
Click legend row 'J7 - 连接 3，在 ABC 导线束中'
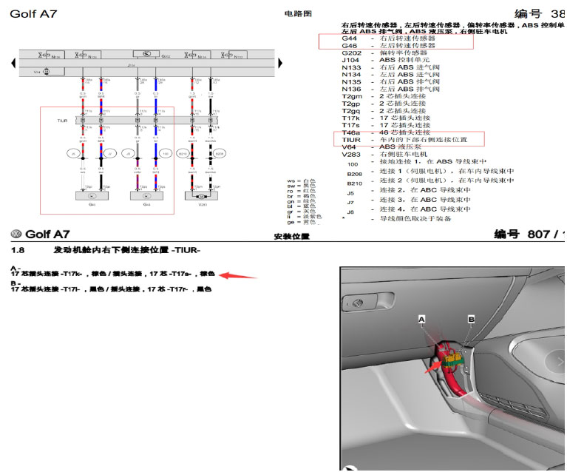(x=409, y=200)
